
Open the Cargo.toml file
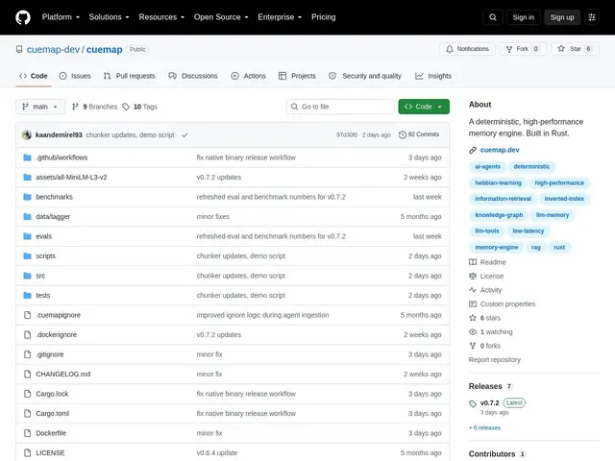click(52, 414)
